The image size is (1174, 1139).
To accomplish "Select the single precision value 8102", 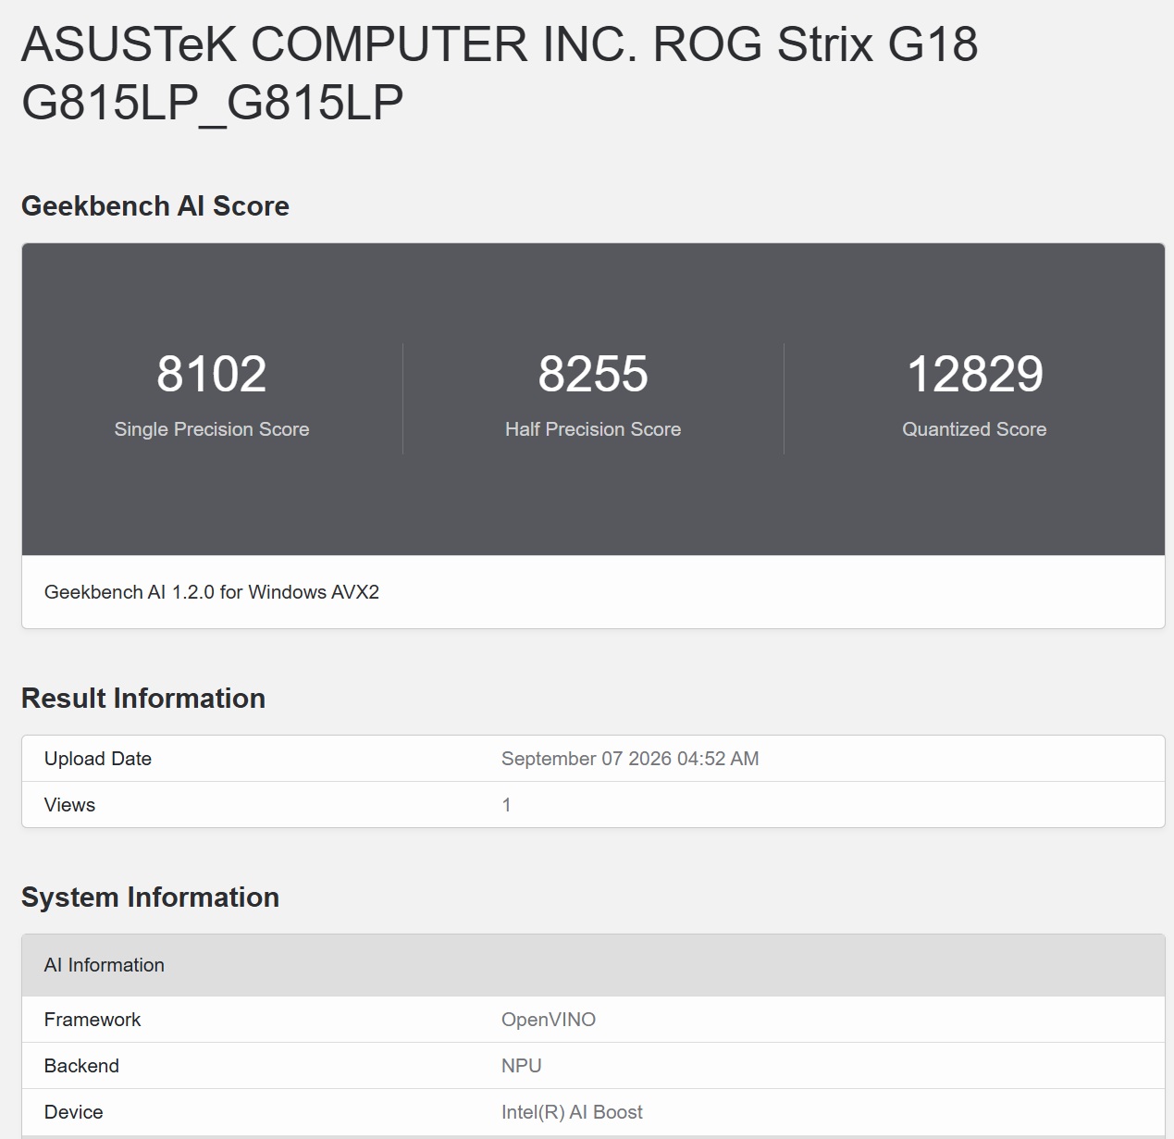I will click(x=212, y=374).
